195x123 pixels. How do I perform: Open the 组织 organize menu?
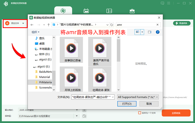pos(35,32)
